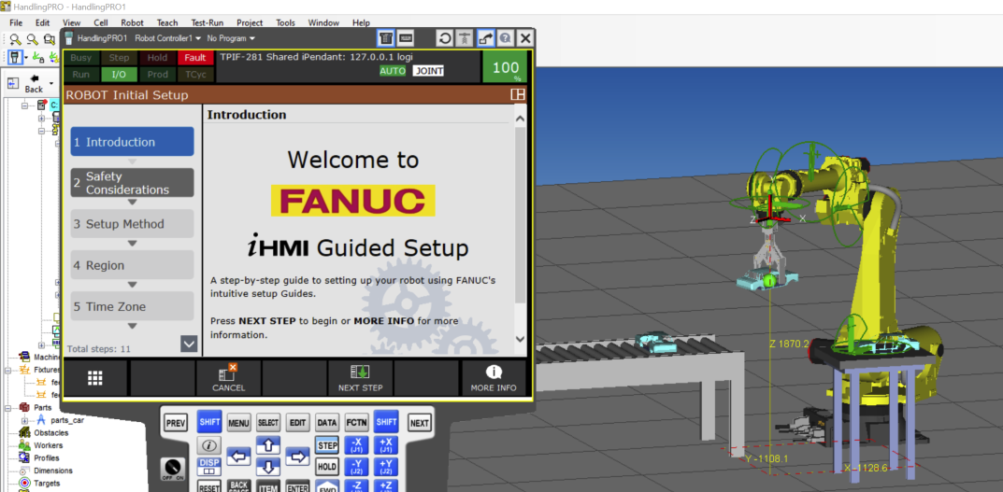
Task: Click the I/O status indicator
Action: [119, 74]
